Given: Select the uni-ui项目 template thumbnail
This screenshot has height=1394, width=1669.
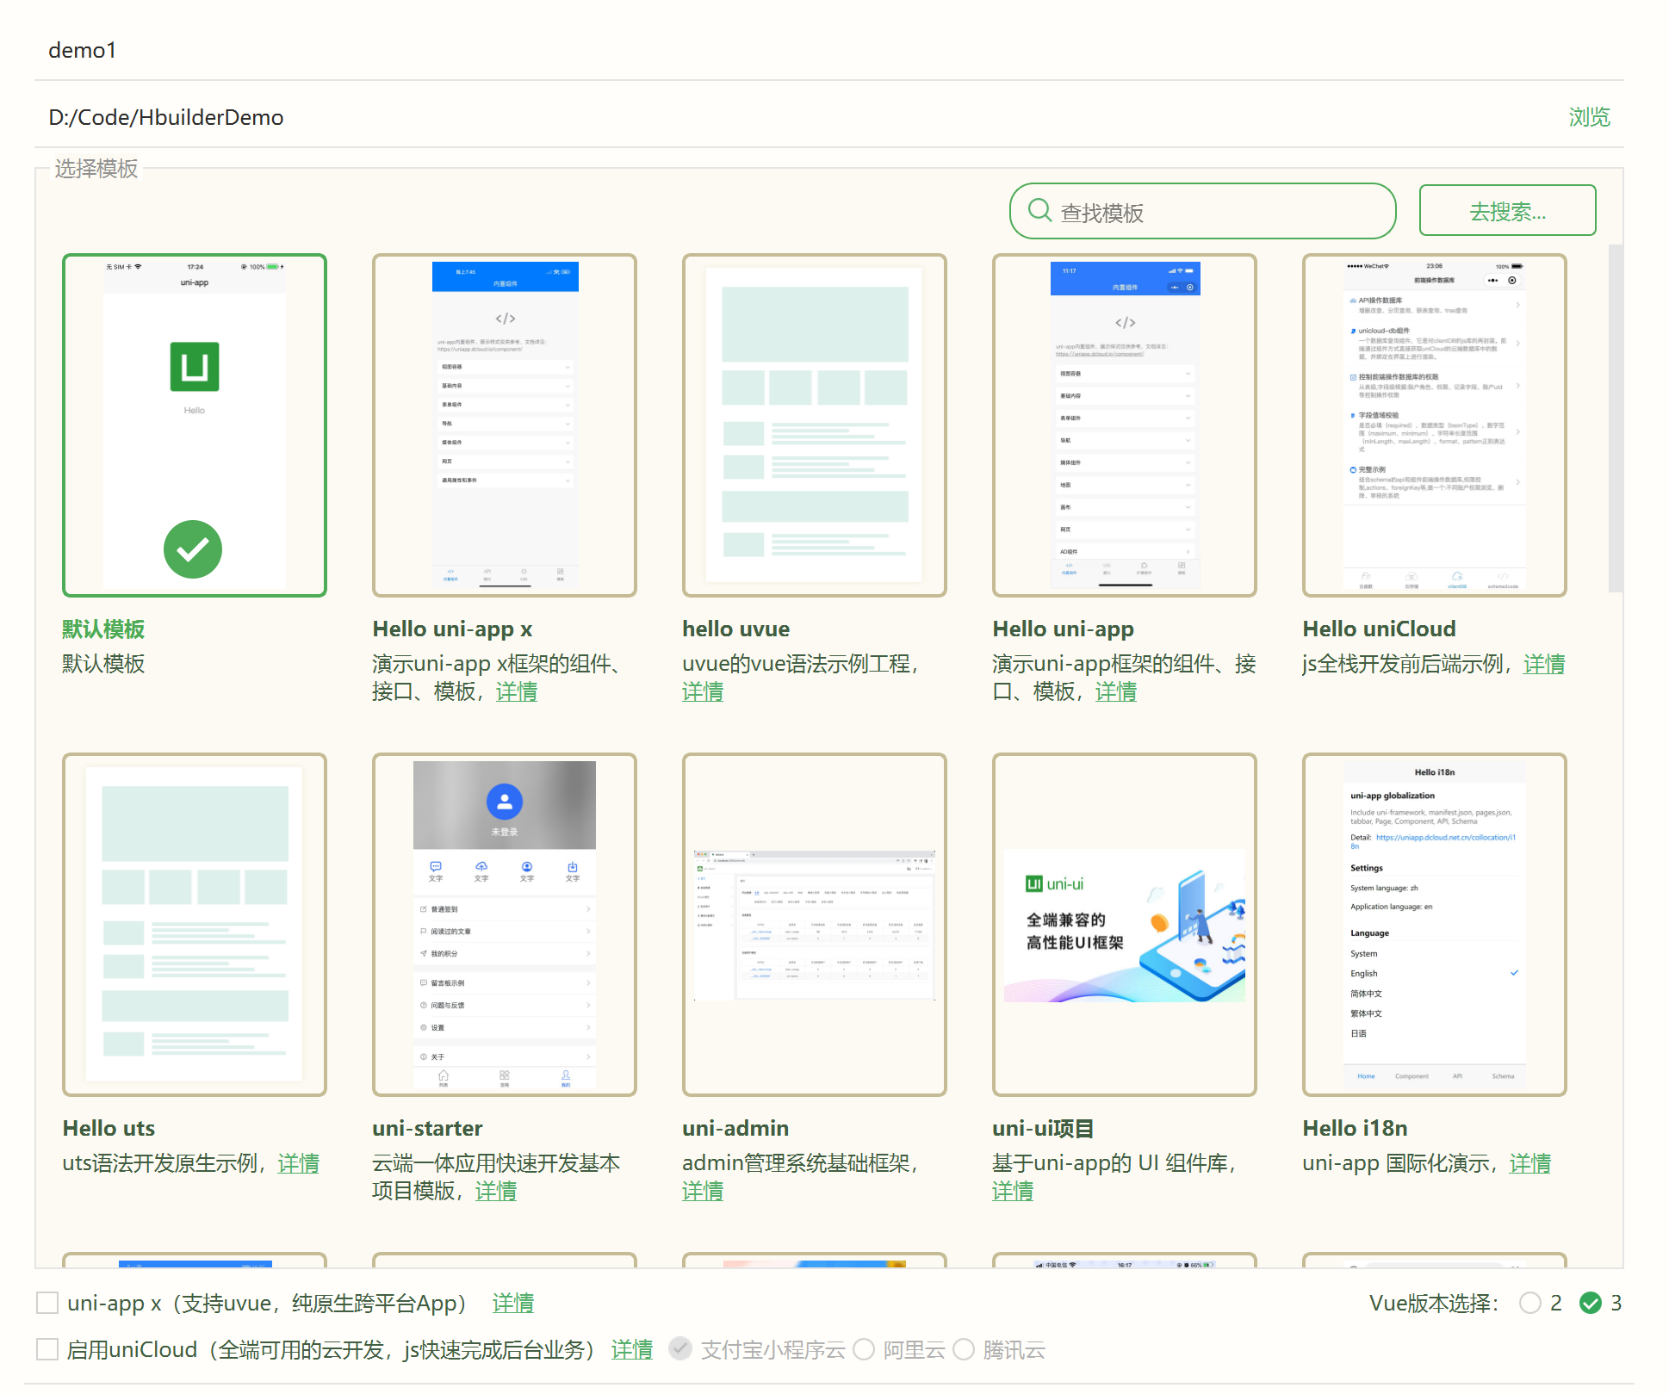Looking at the screenshot, I should pos(1125,925).
